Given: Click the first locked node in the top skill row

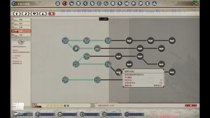Looking at the screenshot, I should click(x=129, y=41).
